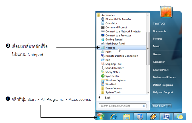Select the Sync Center text label
Viewport: 192px width, 123px height.
(112, 76)
